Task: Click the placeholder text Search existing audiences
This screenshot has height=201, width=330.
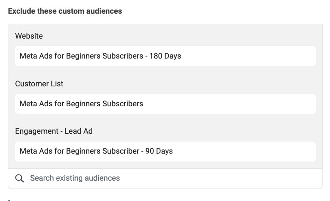Action: coord(75,178)
